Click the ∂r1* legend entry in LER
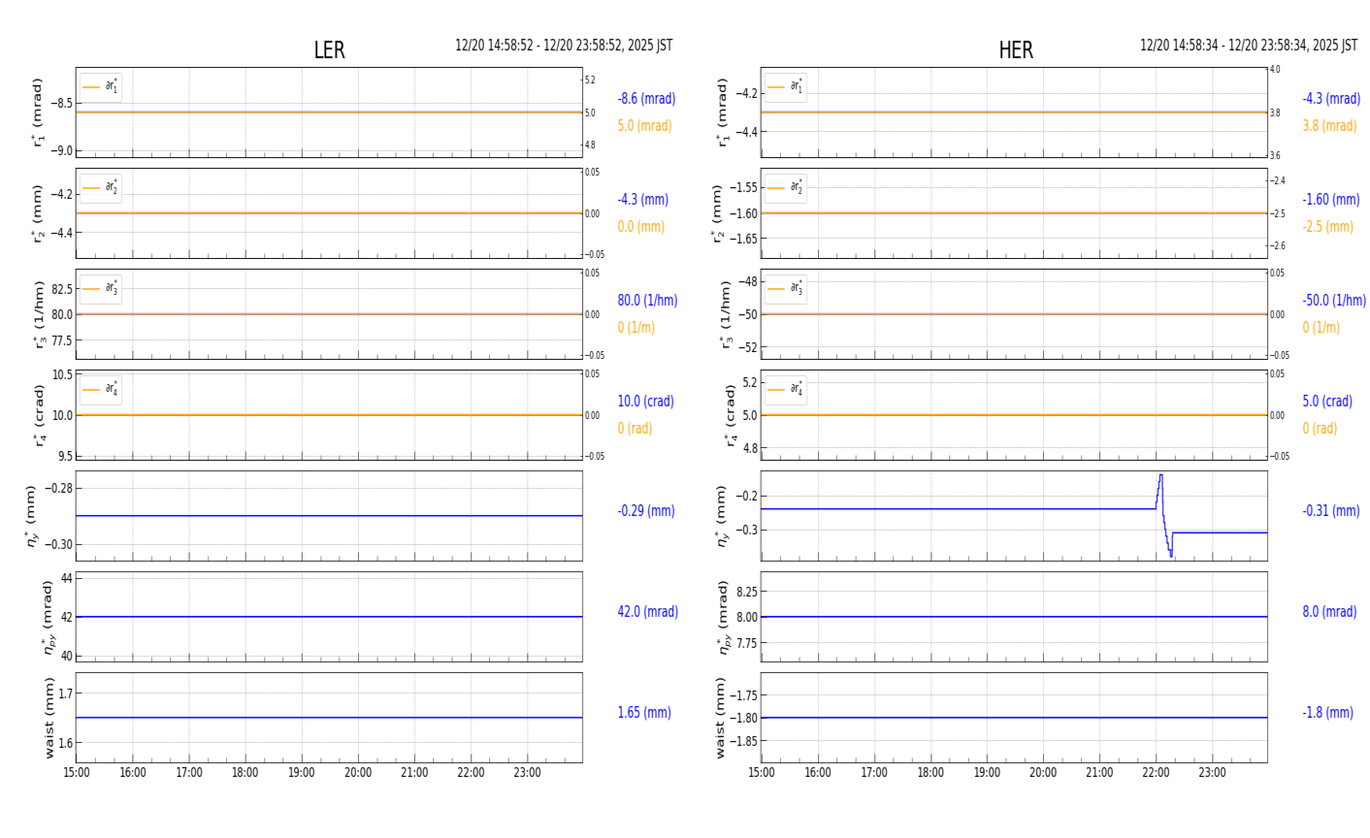The image size is (1370, 838). 101,87
